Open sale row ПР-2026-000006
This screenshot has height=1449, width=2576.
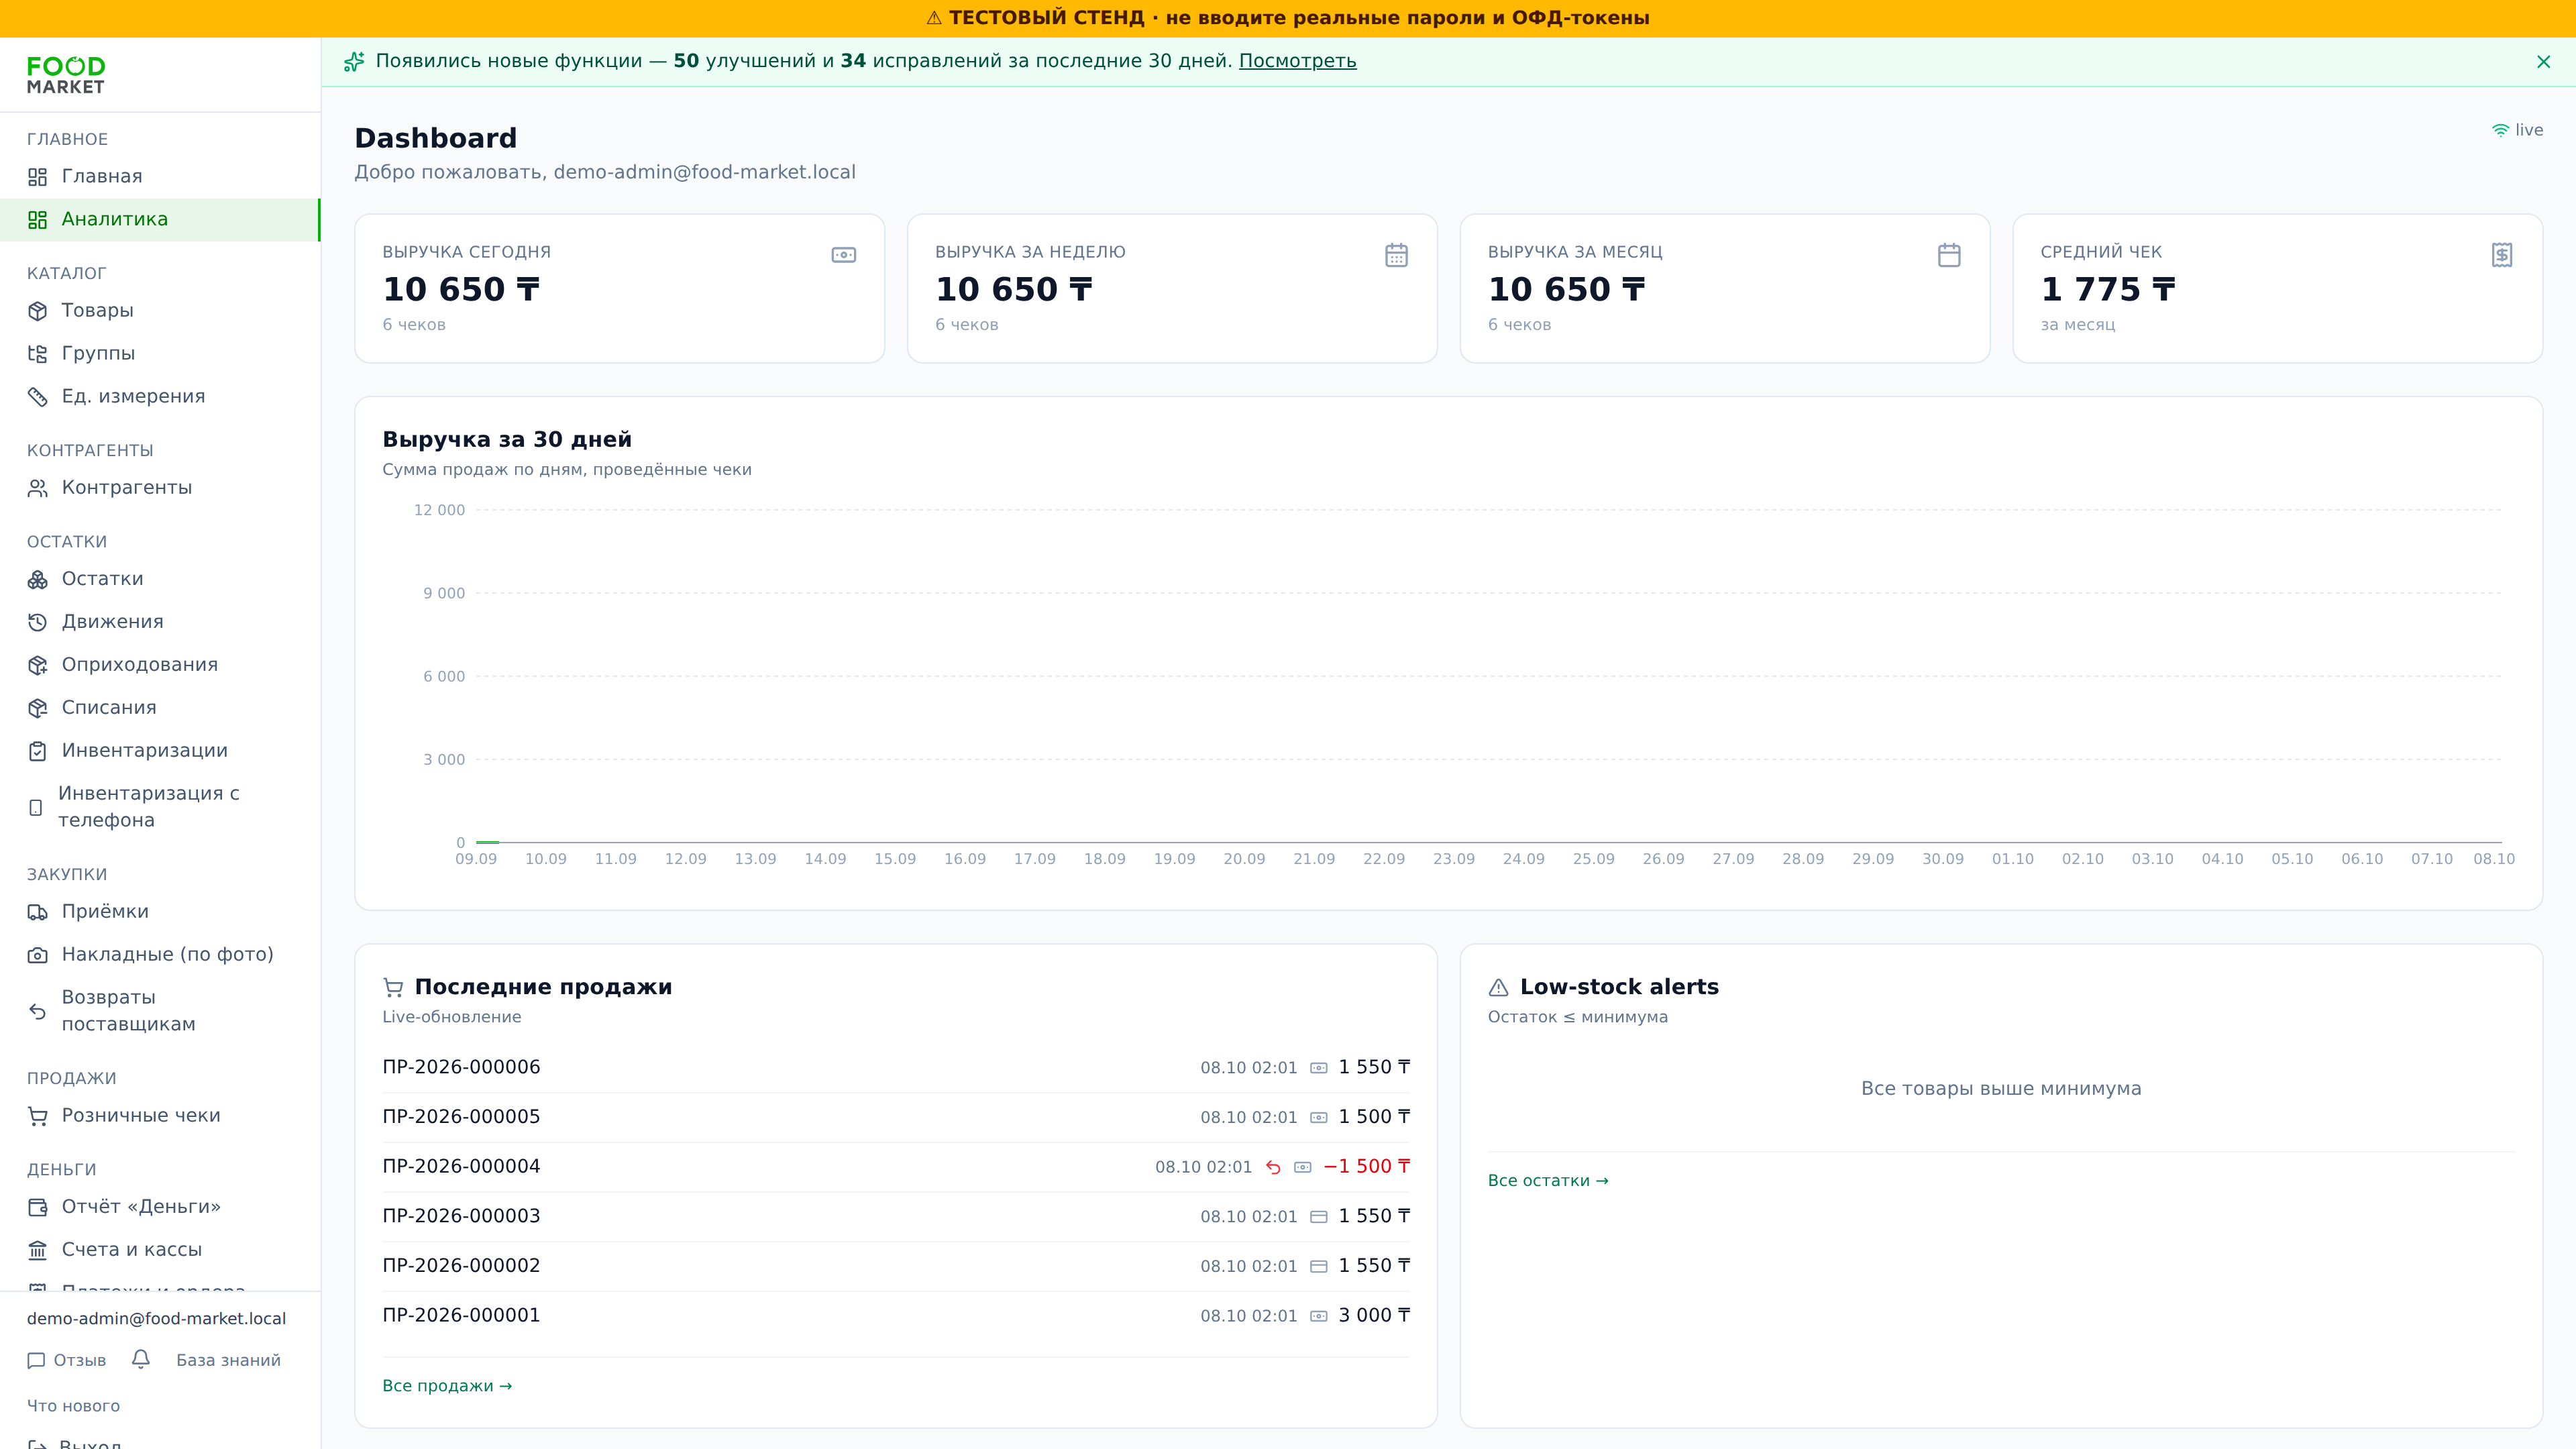896,1067
